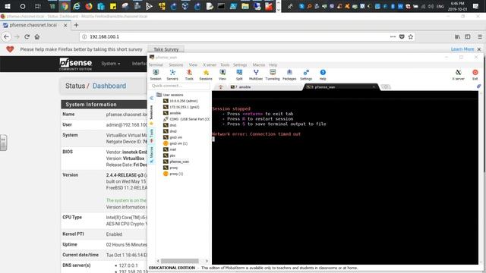The width and height of the screenshot is (486, 273).
Task: Click the Pocket save icon in address bar
Action: pyautogui.click(x=402, y=36)
